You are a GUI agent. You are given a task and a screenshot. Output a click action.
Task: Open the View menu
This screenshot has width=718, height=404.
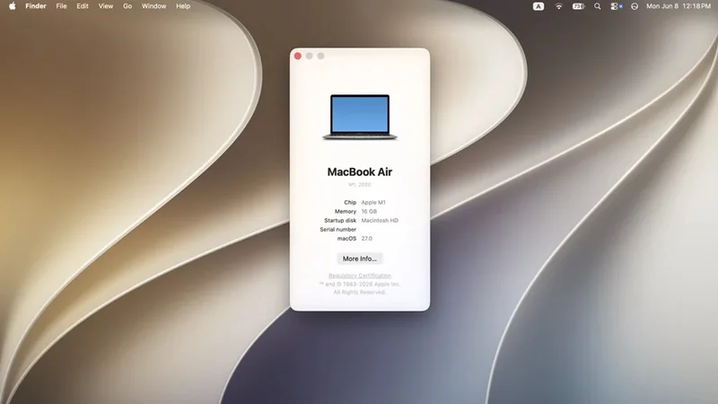[x=106, y=6]
